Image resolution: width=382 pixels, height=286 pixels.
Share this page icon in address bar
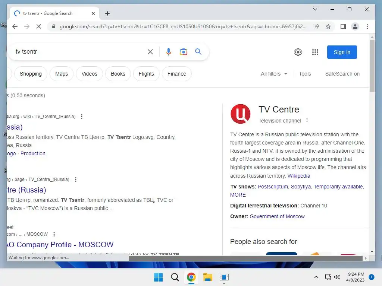point(316,26)
